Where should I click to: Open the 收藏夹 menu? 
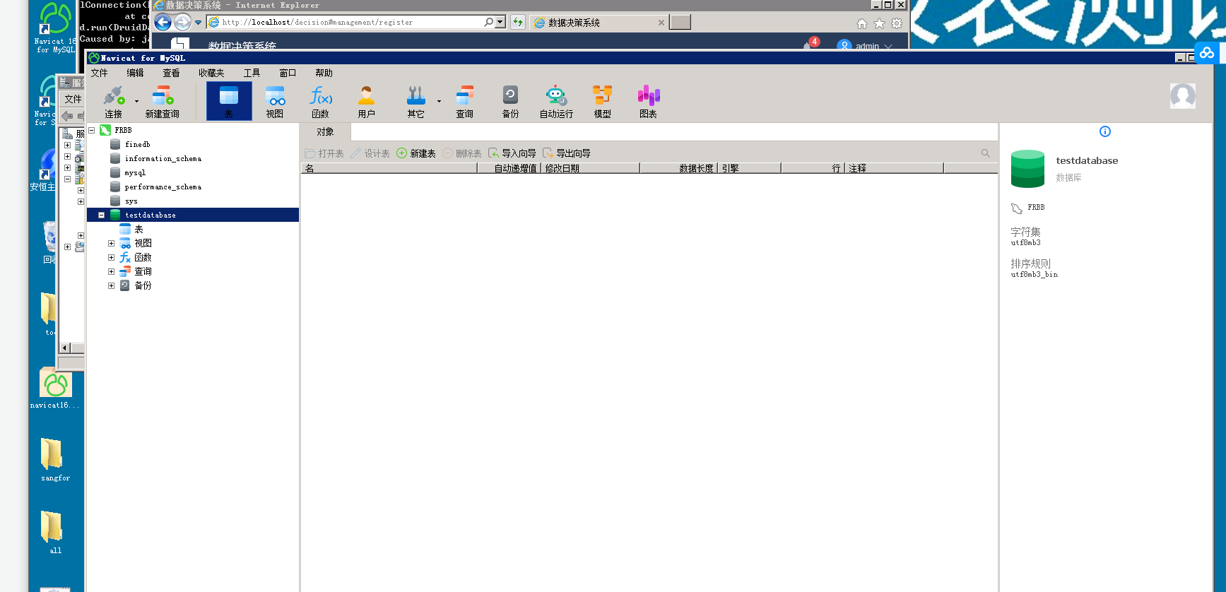coord(211,73)
